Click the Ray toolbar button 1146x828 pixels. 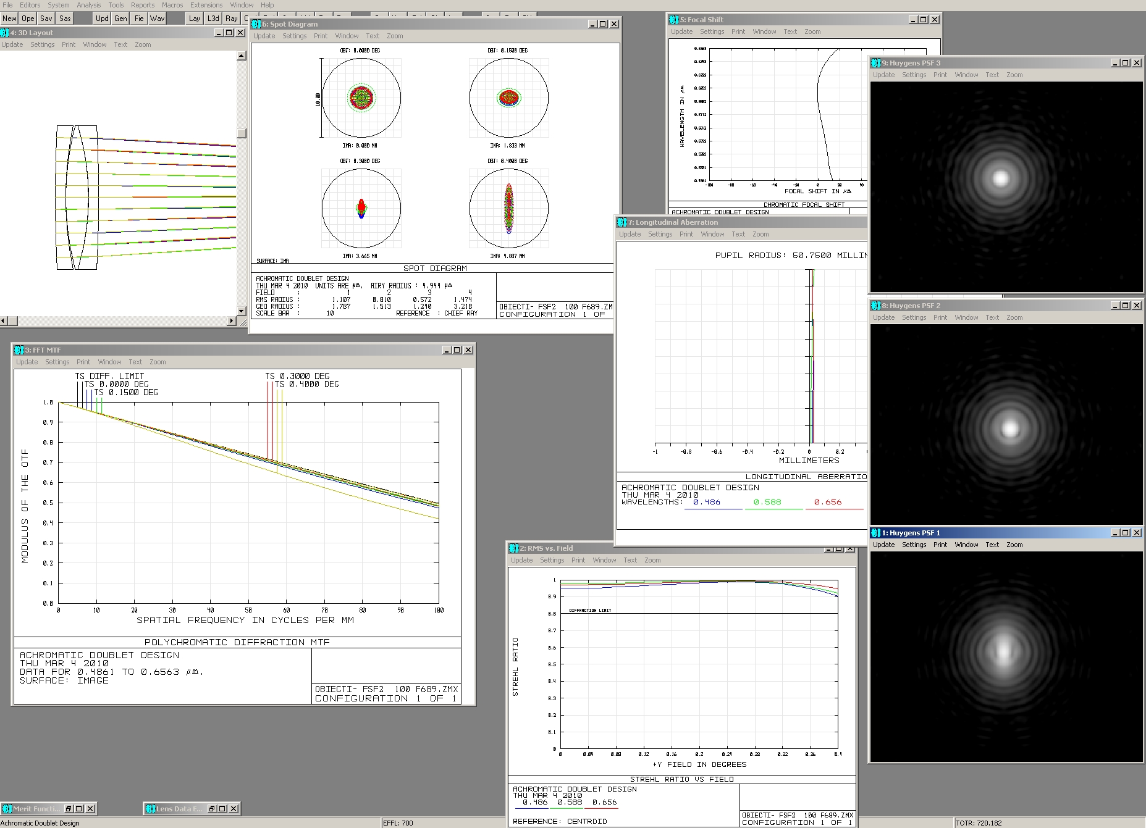pos(232,18)
